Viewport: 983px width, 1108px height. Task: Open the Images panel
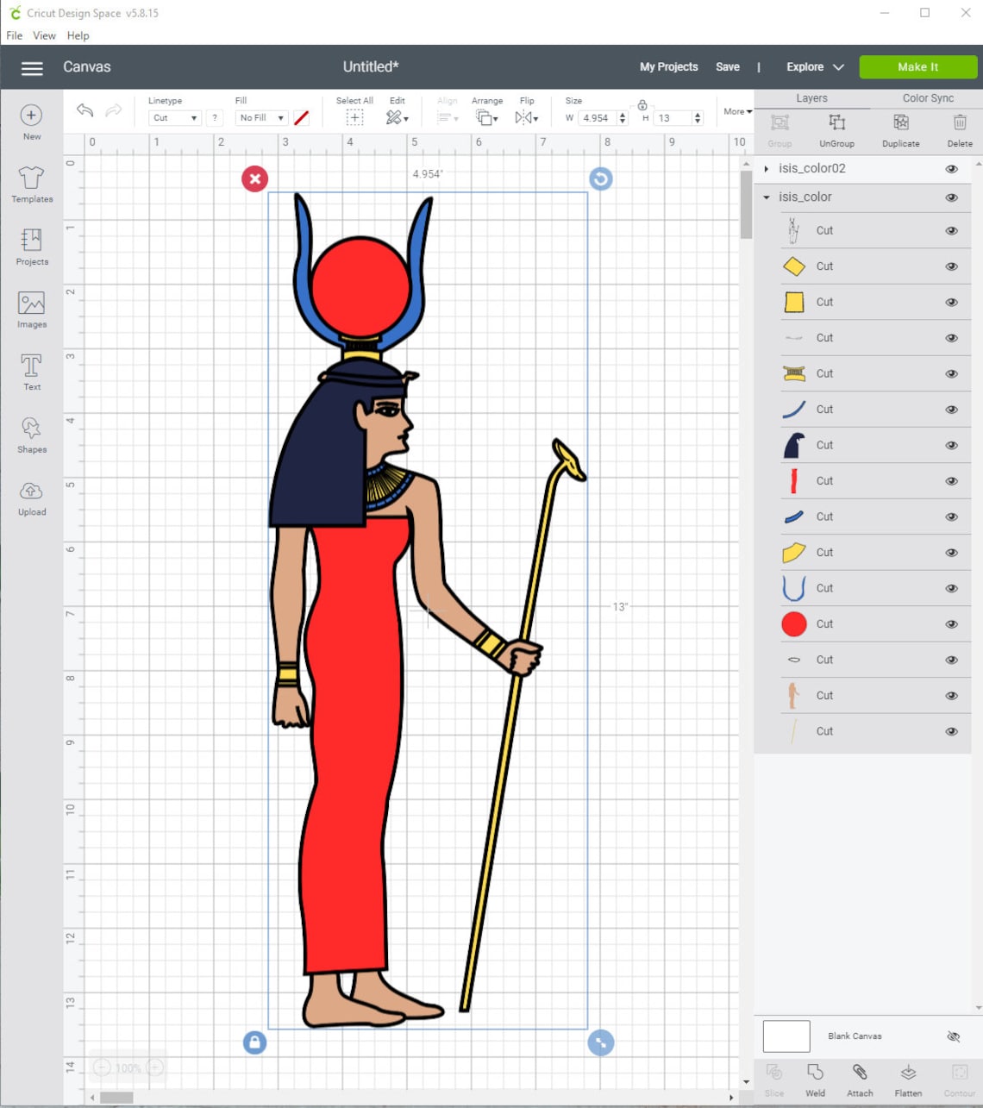click(31, 310)
